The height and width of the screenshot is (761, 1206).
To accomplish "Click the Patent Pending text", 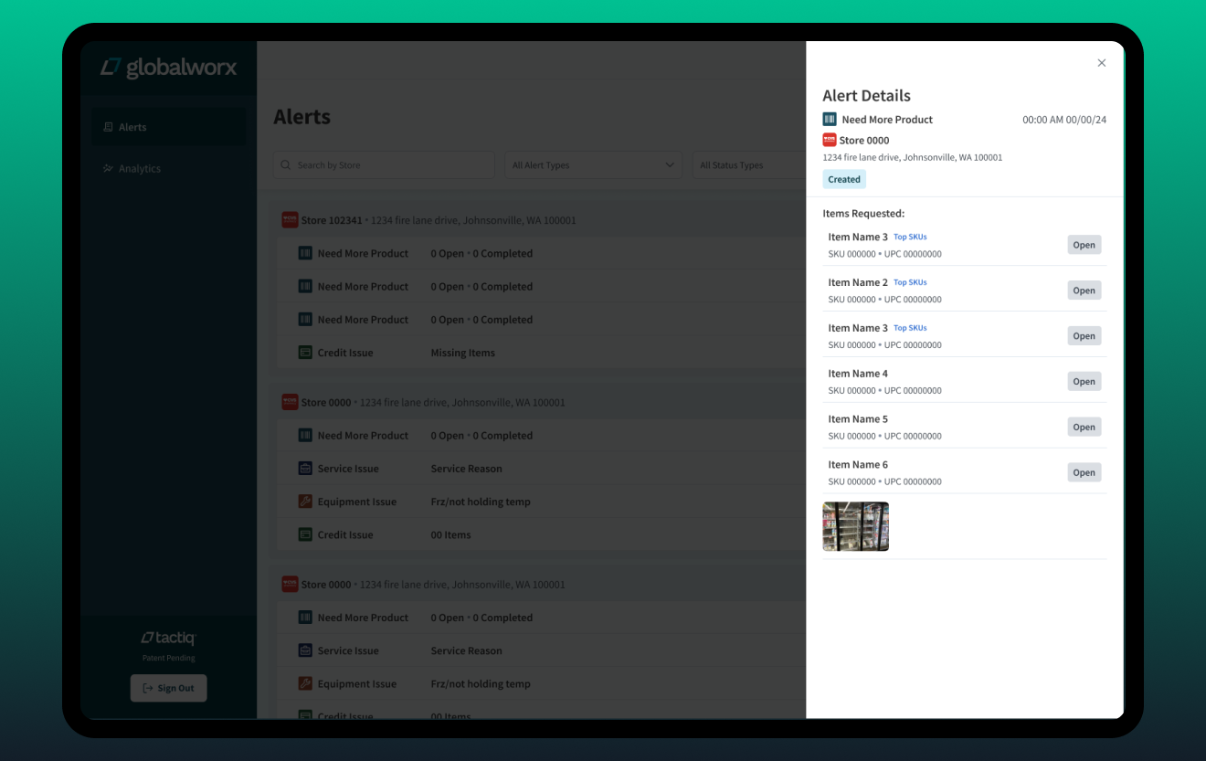I will pos(168,658).
